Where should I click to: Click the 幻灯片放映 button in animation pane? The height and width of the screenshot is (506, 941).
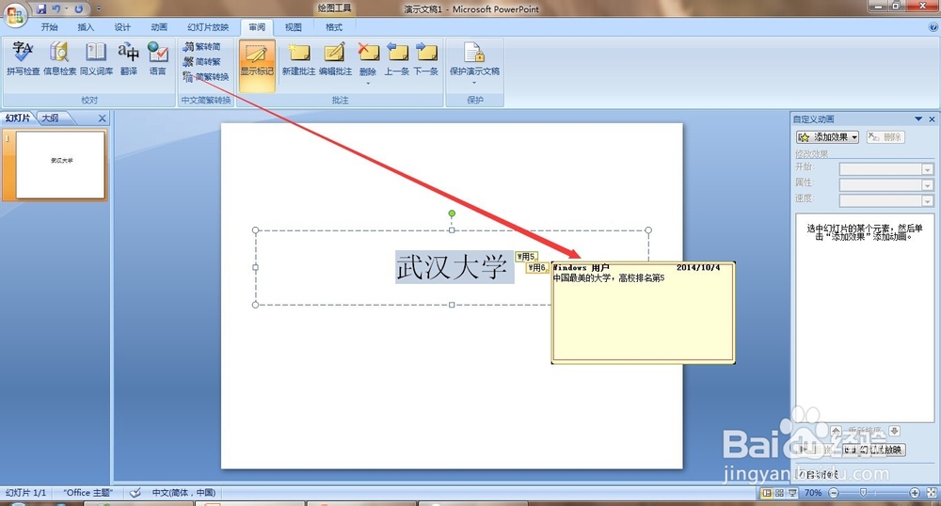coord(873,449)
